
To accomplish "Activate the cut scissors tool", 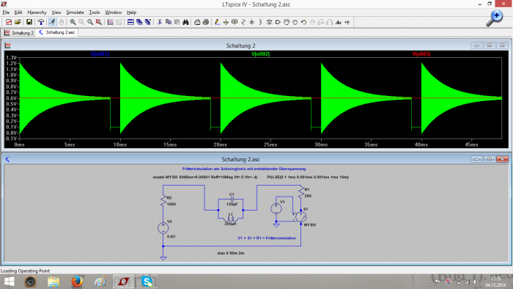I will (160, 22).
